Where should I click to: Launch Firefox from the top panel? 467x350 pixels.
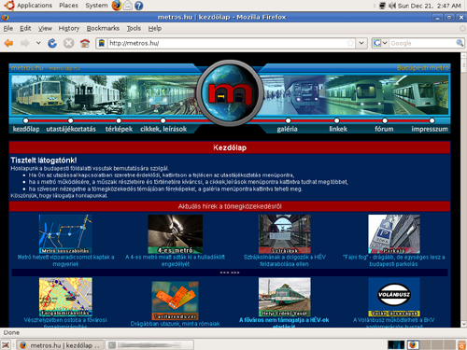click(117, 6)
